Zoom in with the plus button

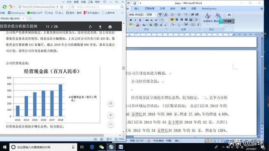tap(111, 115)
